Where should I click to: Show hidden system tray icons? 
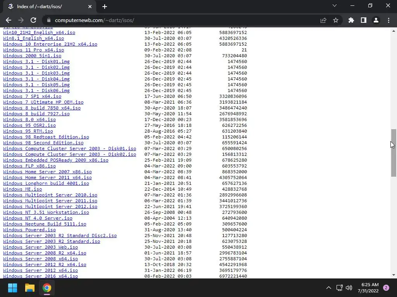(329, 288)
